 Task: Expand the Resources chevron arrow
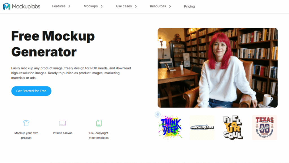pyautogui.click(x=170, y=6)
